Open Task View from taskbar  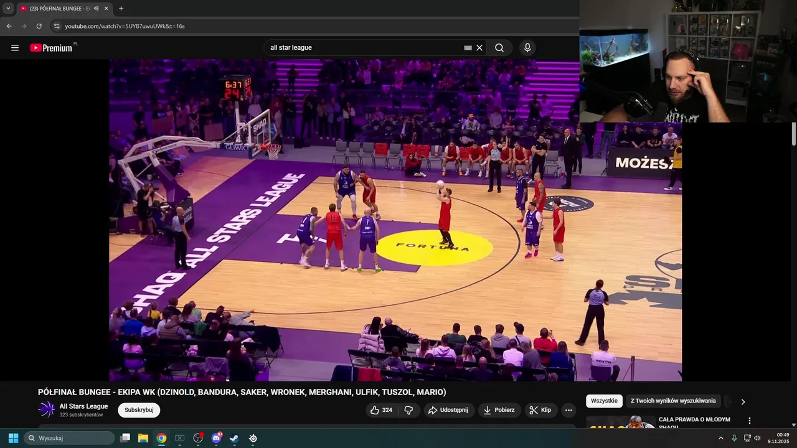(x=125, y=438)
